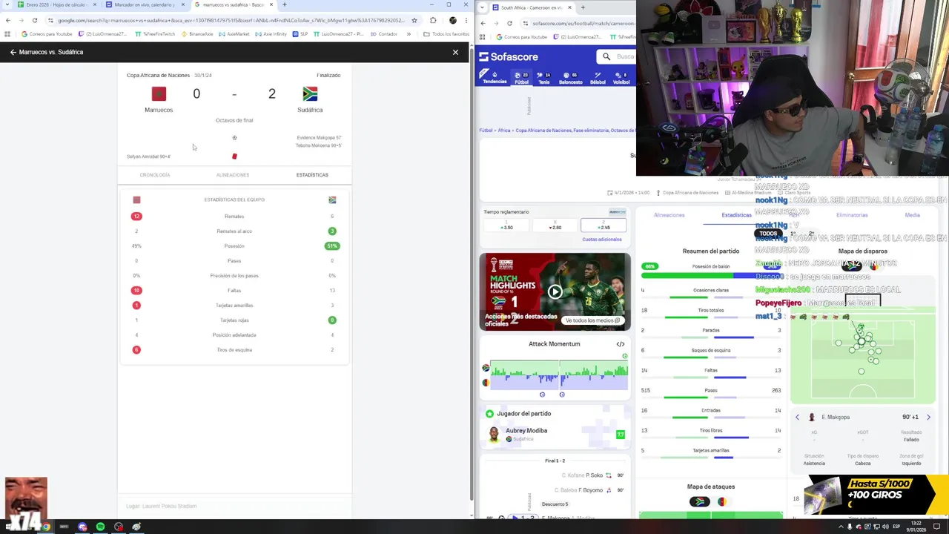
Task: Select the ESTADÍSTICAS tab in the Google panel
Action: [312, 175]
